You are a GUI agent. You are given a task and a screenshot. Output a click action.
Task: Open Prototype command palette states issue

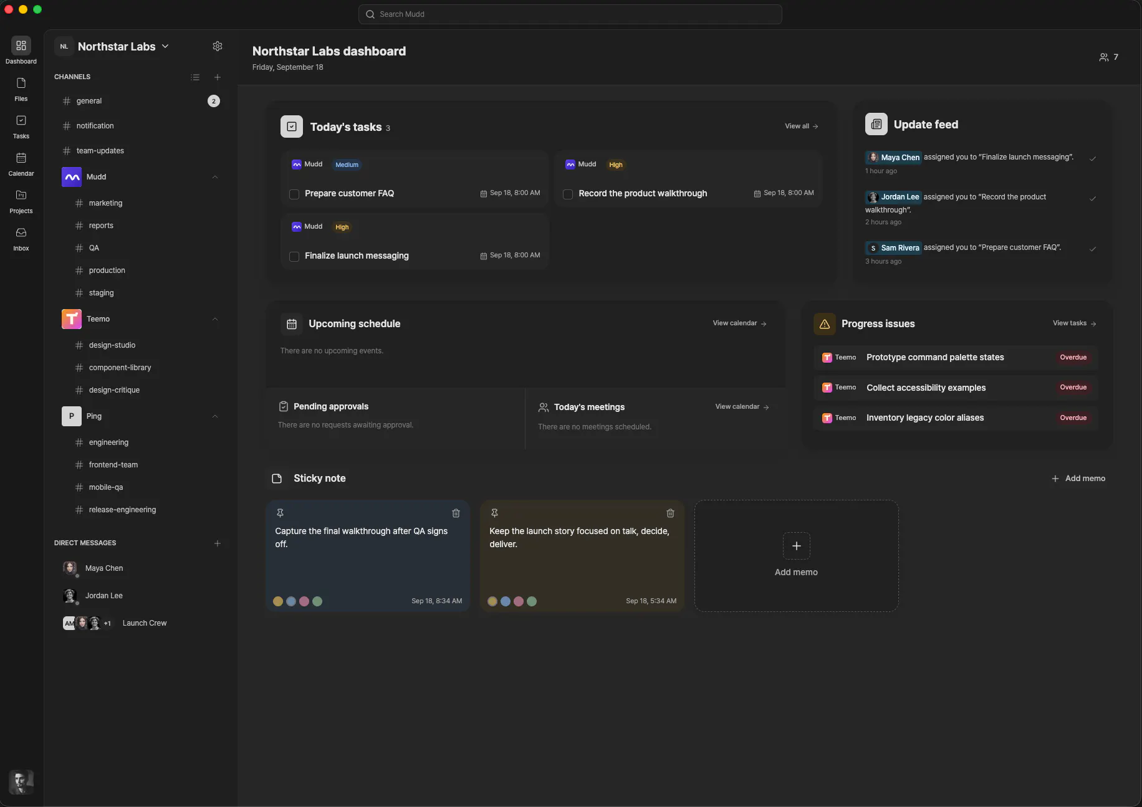pos(956,358)
